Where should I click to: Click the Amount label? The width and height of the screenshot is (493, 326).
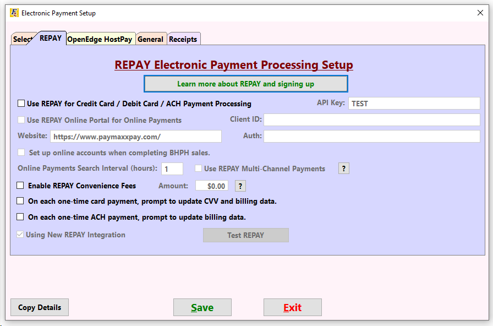(x=173, y=186)
